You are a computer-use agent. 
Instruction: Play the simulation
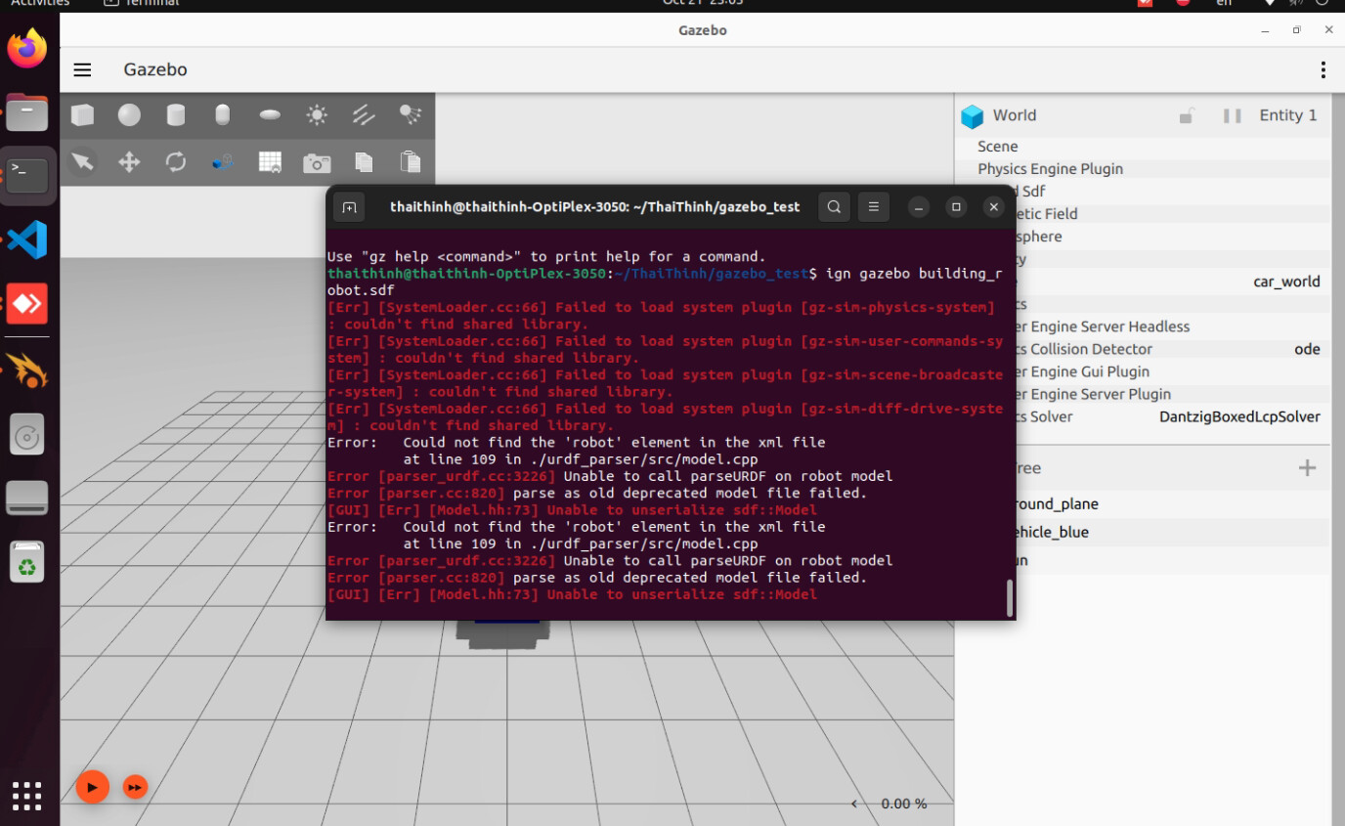point(92,786)
